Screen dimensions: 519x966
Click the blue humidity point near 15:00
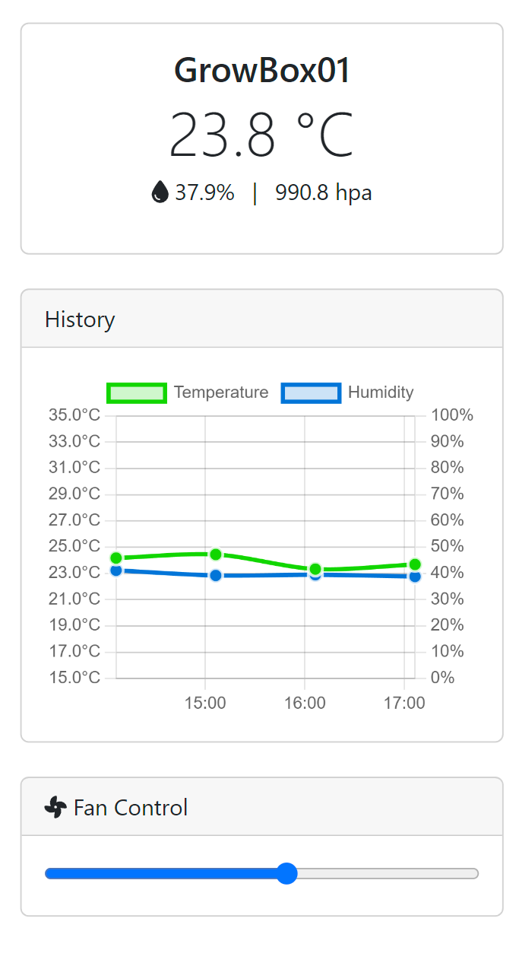click(x=216, y=576)
